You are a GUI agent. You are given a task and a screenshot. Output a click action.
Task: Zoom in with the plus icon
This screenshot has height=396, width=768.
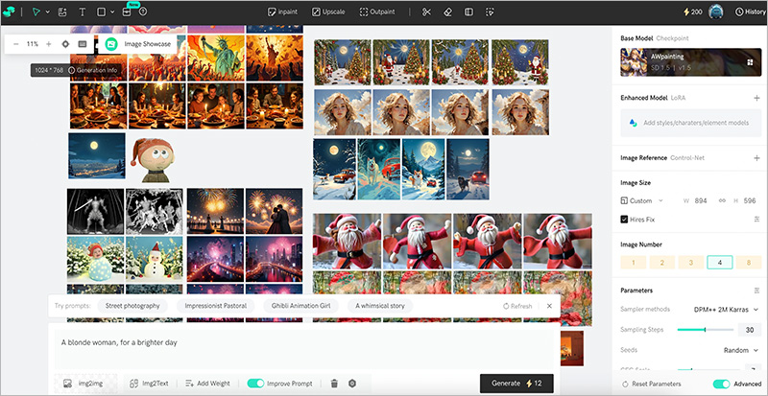pyautogui.click(x=49, y=44)
